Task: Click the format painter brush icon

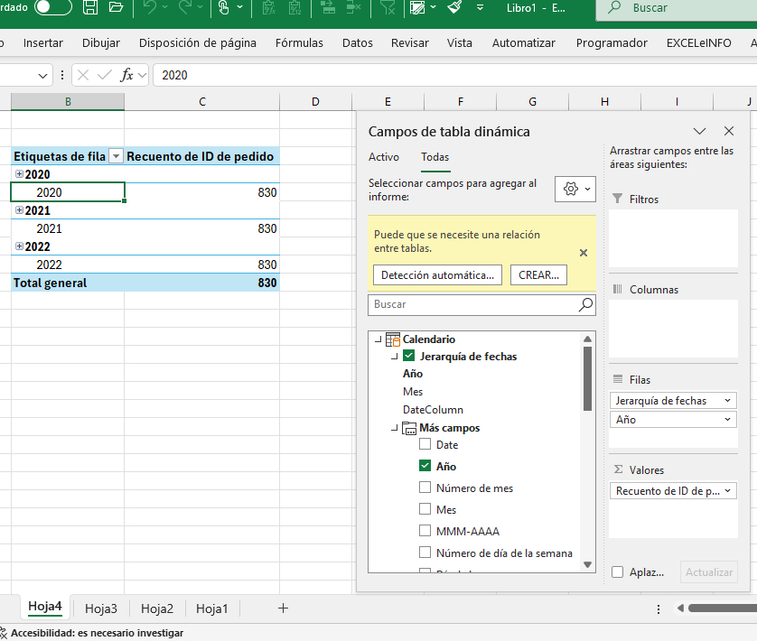Action: click(455, 8)
